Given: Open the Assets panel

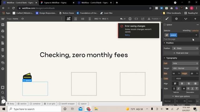Looking at the screenshot, I should click(3, 63).
